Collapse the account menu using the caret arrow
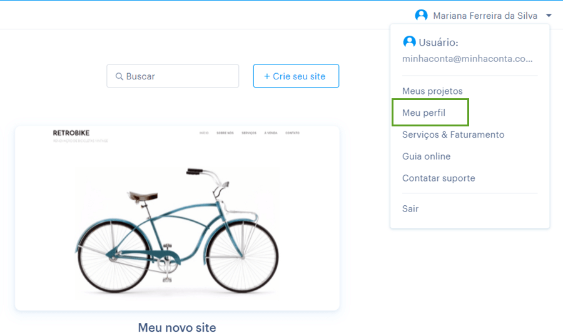Viewport: 563px width, 336px height. point(549,16)
